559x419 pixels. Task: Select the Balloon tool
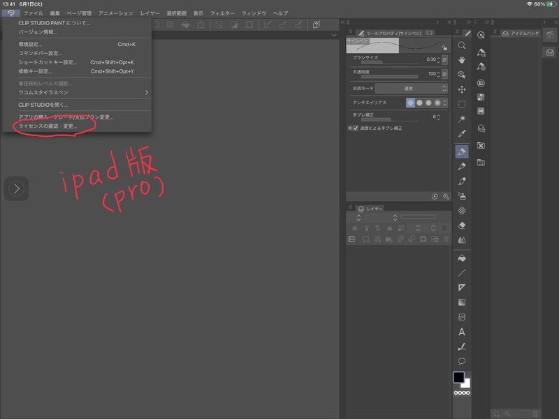[x=462, y=361]
